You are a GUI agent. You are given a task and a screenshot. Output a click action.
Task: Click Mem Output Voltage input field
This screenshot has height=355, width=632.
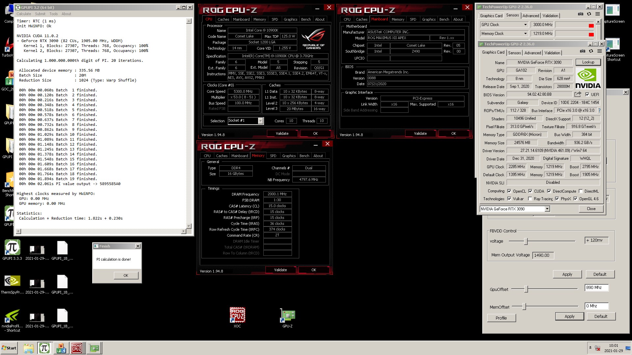tap(543, 255)
